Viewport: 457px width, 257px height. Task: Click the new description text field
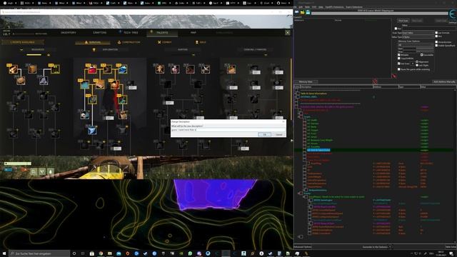click(228, 130)
